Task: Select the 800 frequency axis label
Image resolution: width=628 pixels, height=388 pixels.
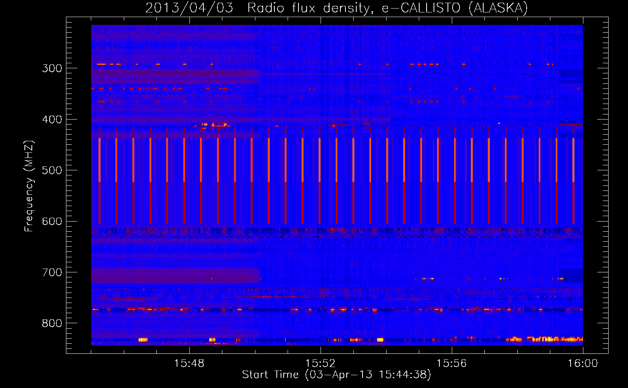Action: click(52, 324)
